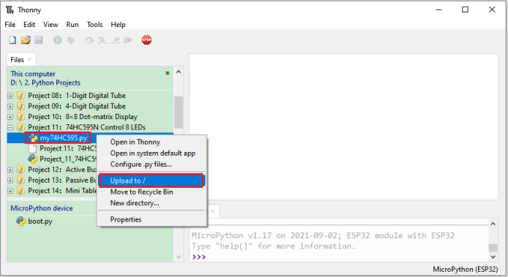Expand Project 12: Active Buzzer folder

[x=10, y=170]
